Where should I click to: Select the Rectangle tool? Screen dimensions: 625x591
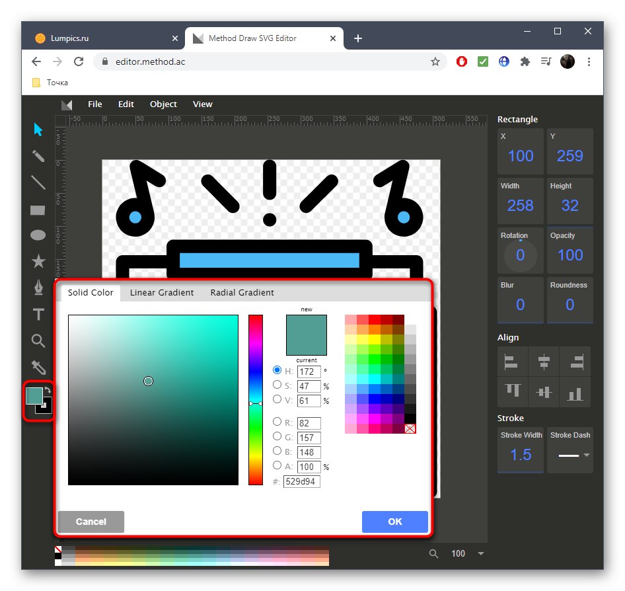point(38,210)
